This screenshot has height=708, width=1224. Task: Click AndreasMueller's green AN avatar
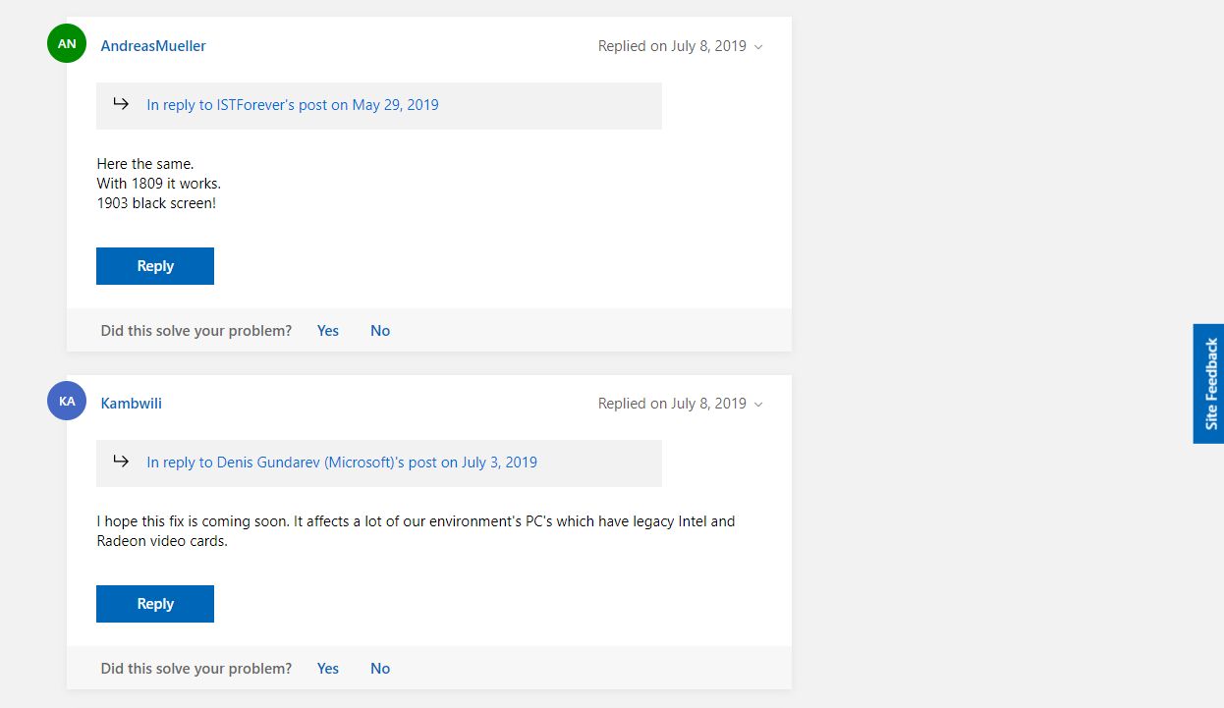pyautogui.click(x=67, y=43)
